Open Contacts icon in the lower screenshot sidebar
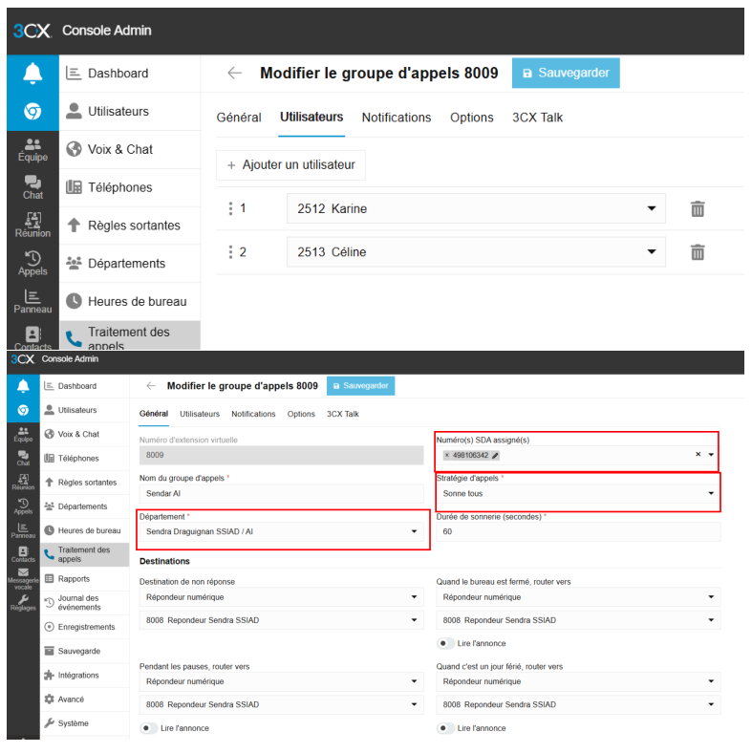This screenshot has height=753, width=752. pyautogui.click(x=23, y=554)
